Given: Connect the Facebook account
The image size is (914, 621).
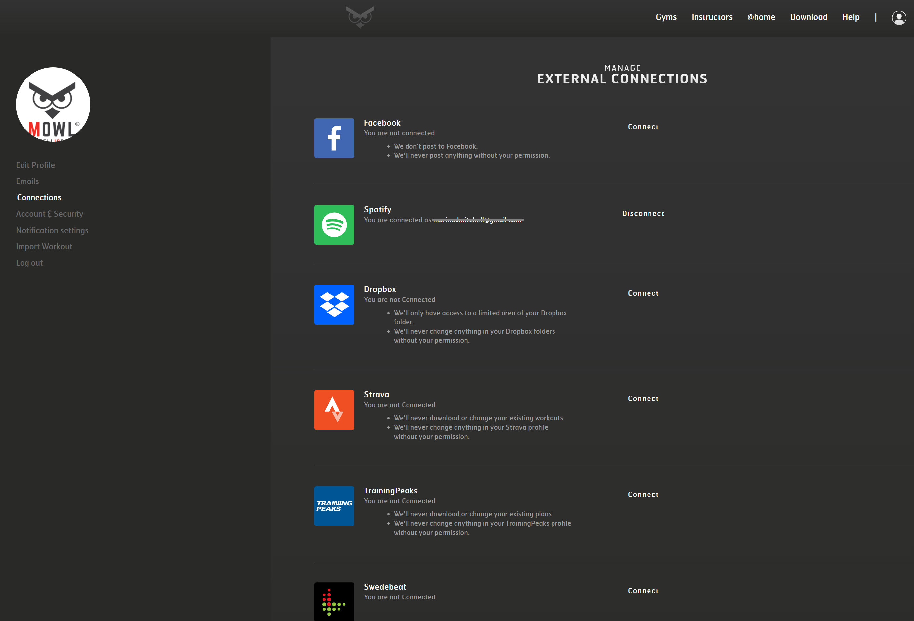Looking at the screenshot, I should pos(643,127).
